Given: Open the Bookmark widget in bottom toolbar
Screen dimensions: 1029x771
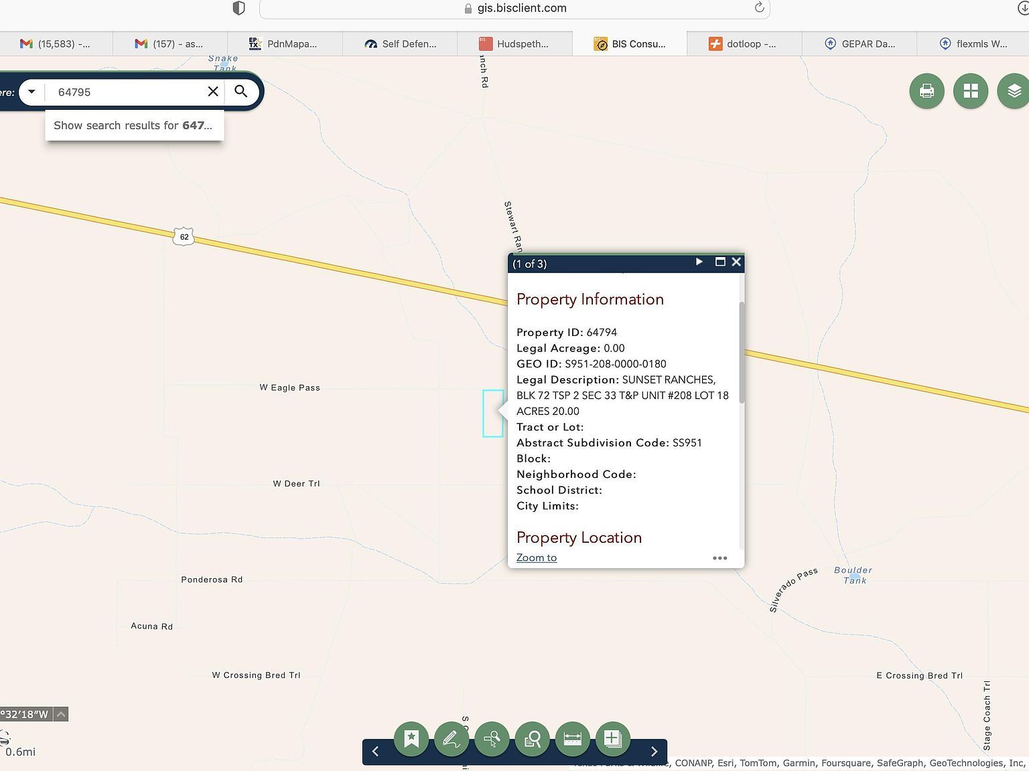Looking at the screenshot, I should pos(411,739).
